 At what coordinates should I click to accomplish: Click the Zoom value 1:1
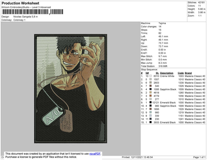(x=200, y=16)
